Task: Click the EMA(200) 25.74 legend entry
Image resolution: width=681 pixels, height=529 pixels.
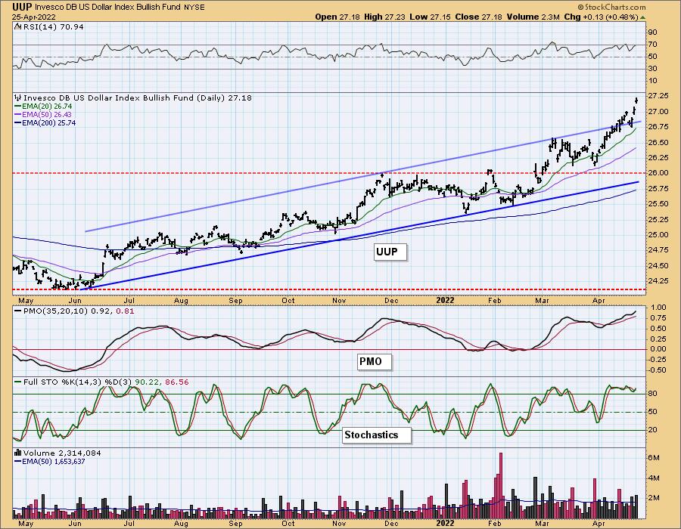Action: (45, 122)
